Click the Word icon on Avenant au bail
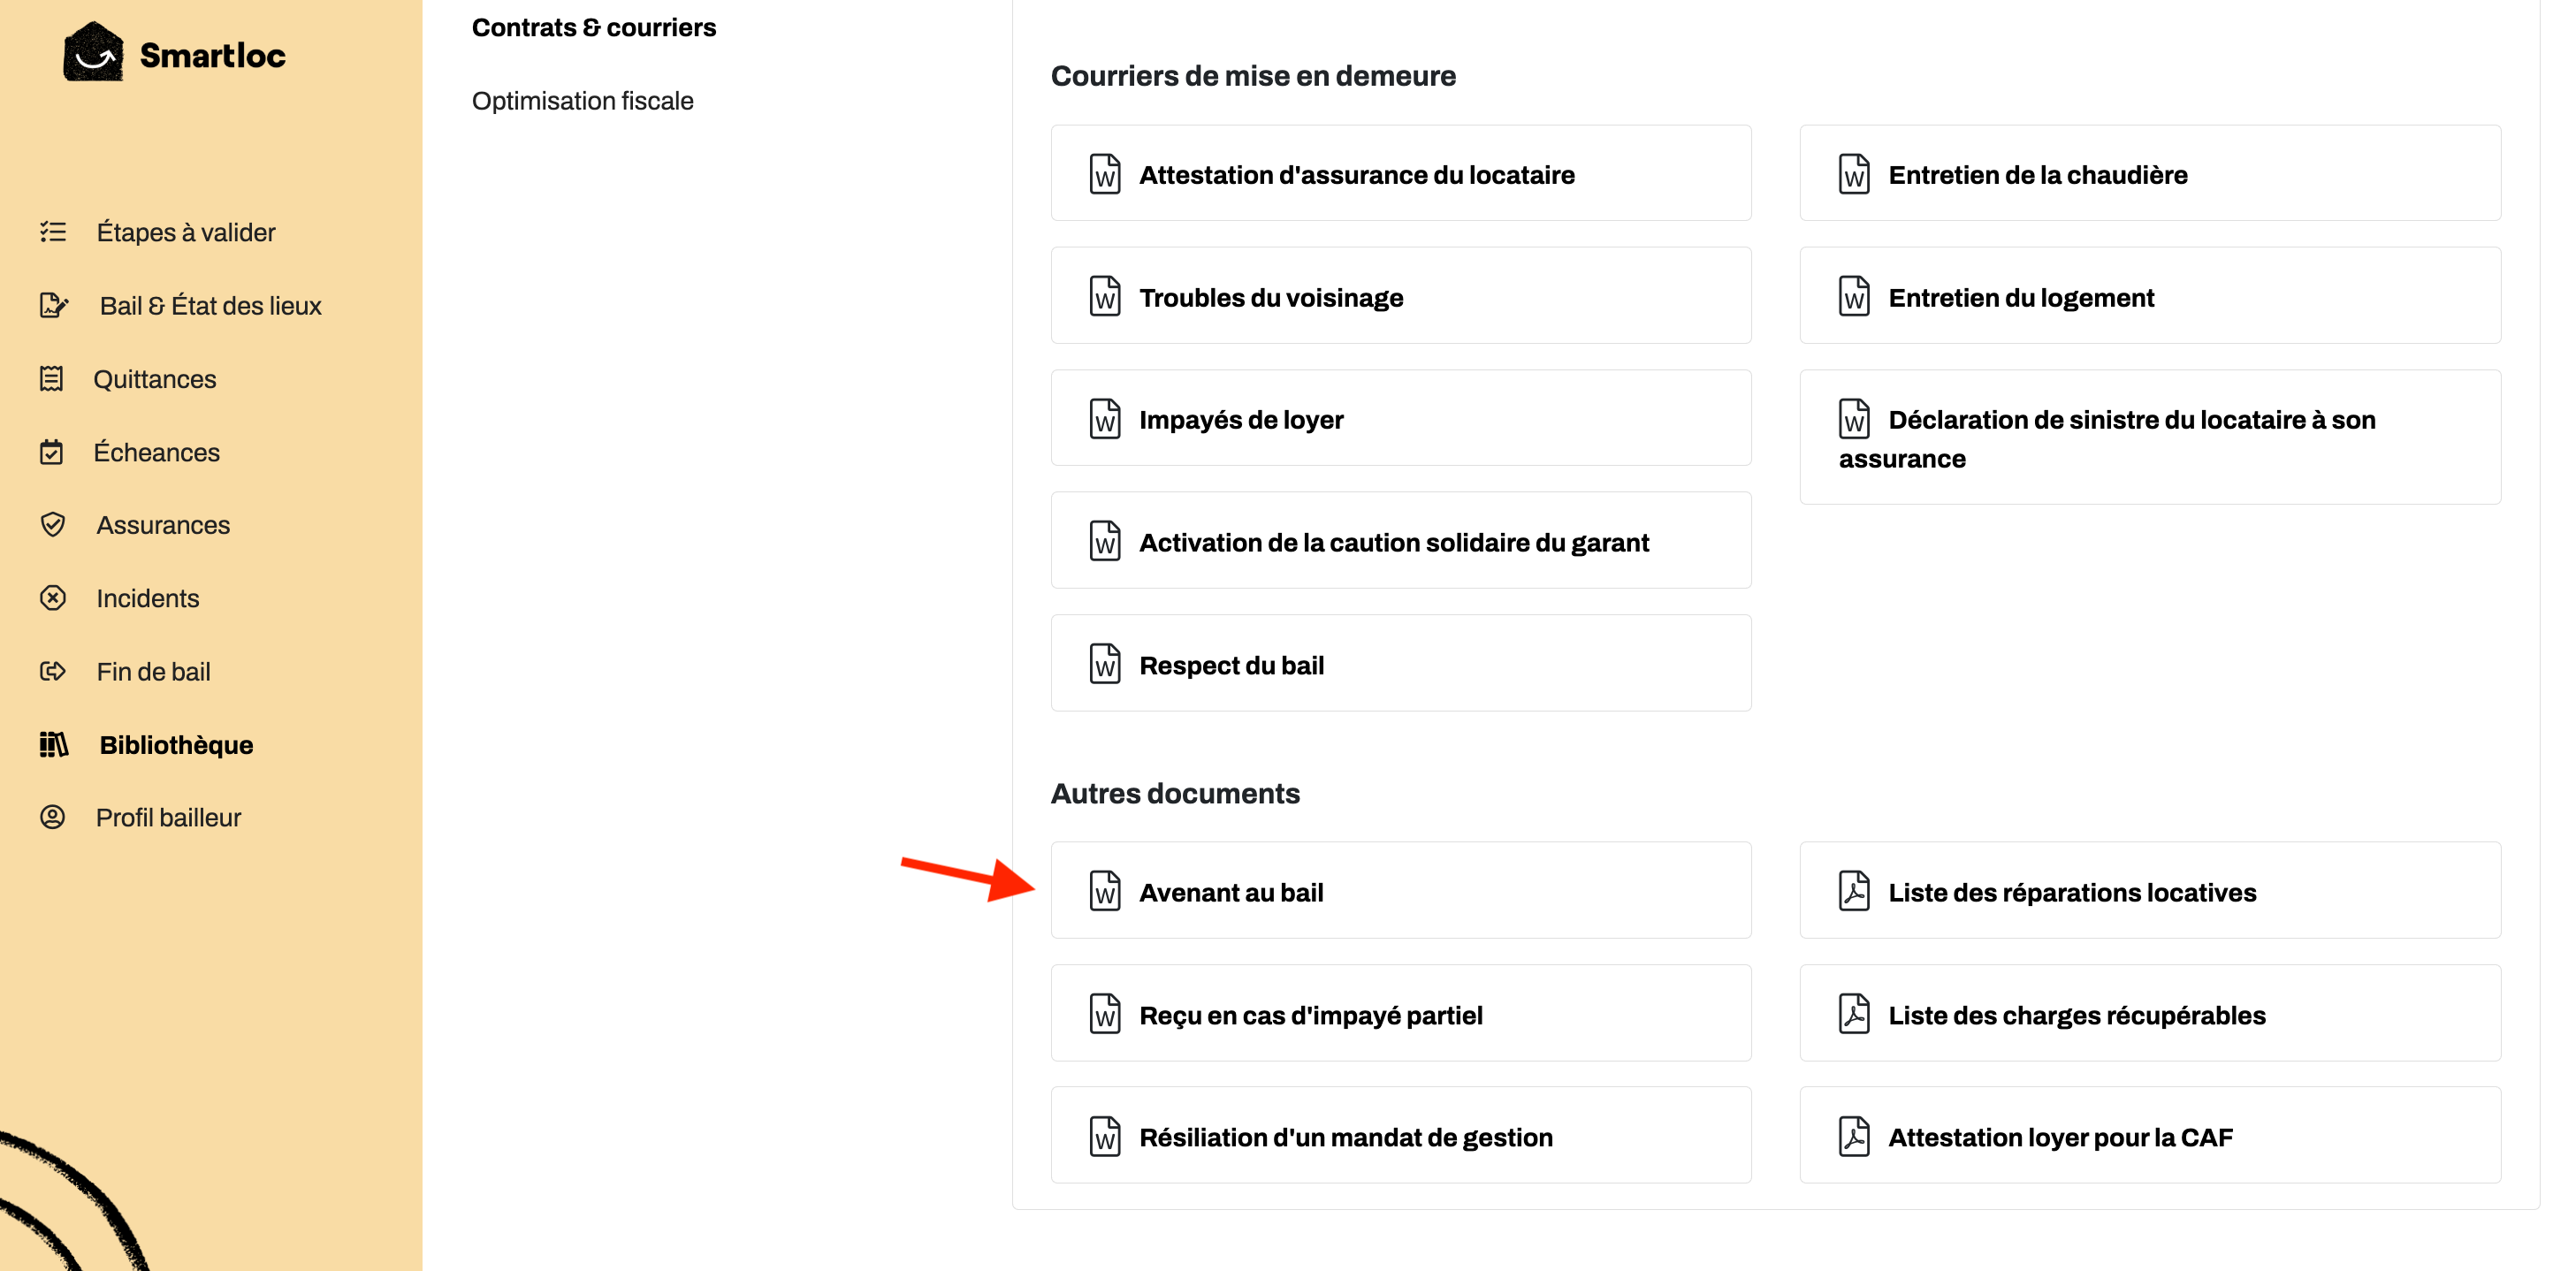 click(x=1105, y=891)
